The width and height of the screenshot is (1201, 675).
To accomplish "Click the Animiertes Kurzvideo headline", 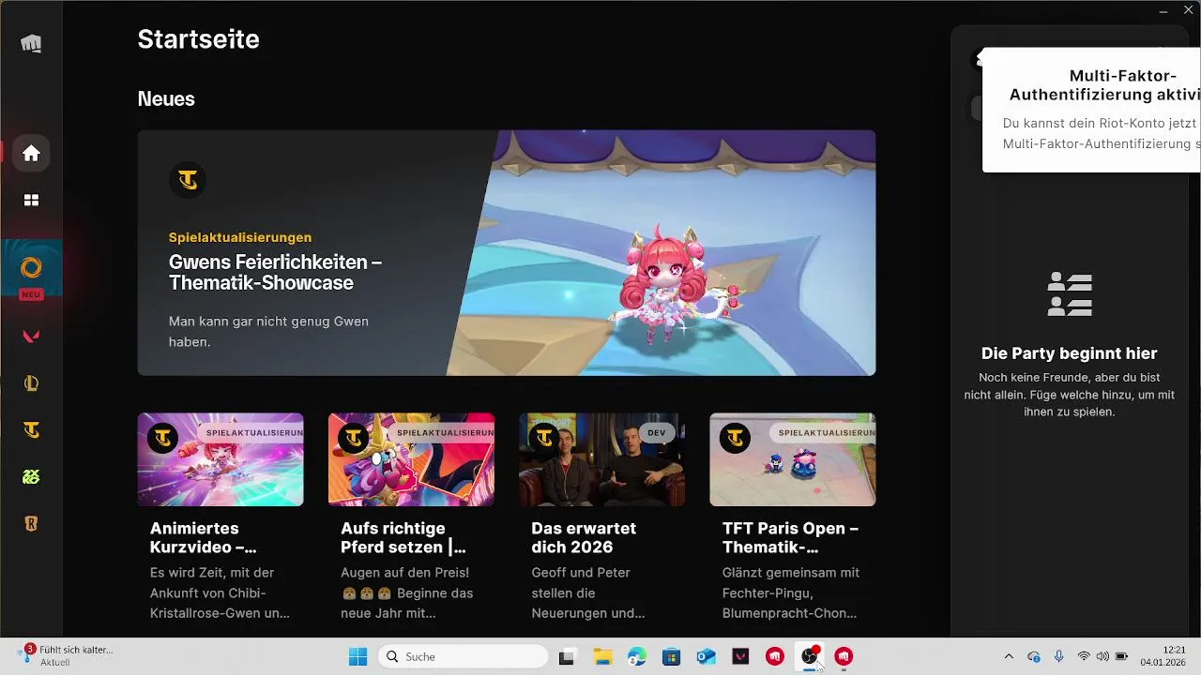I will coord(204,537).
